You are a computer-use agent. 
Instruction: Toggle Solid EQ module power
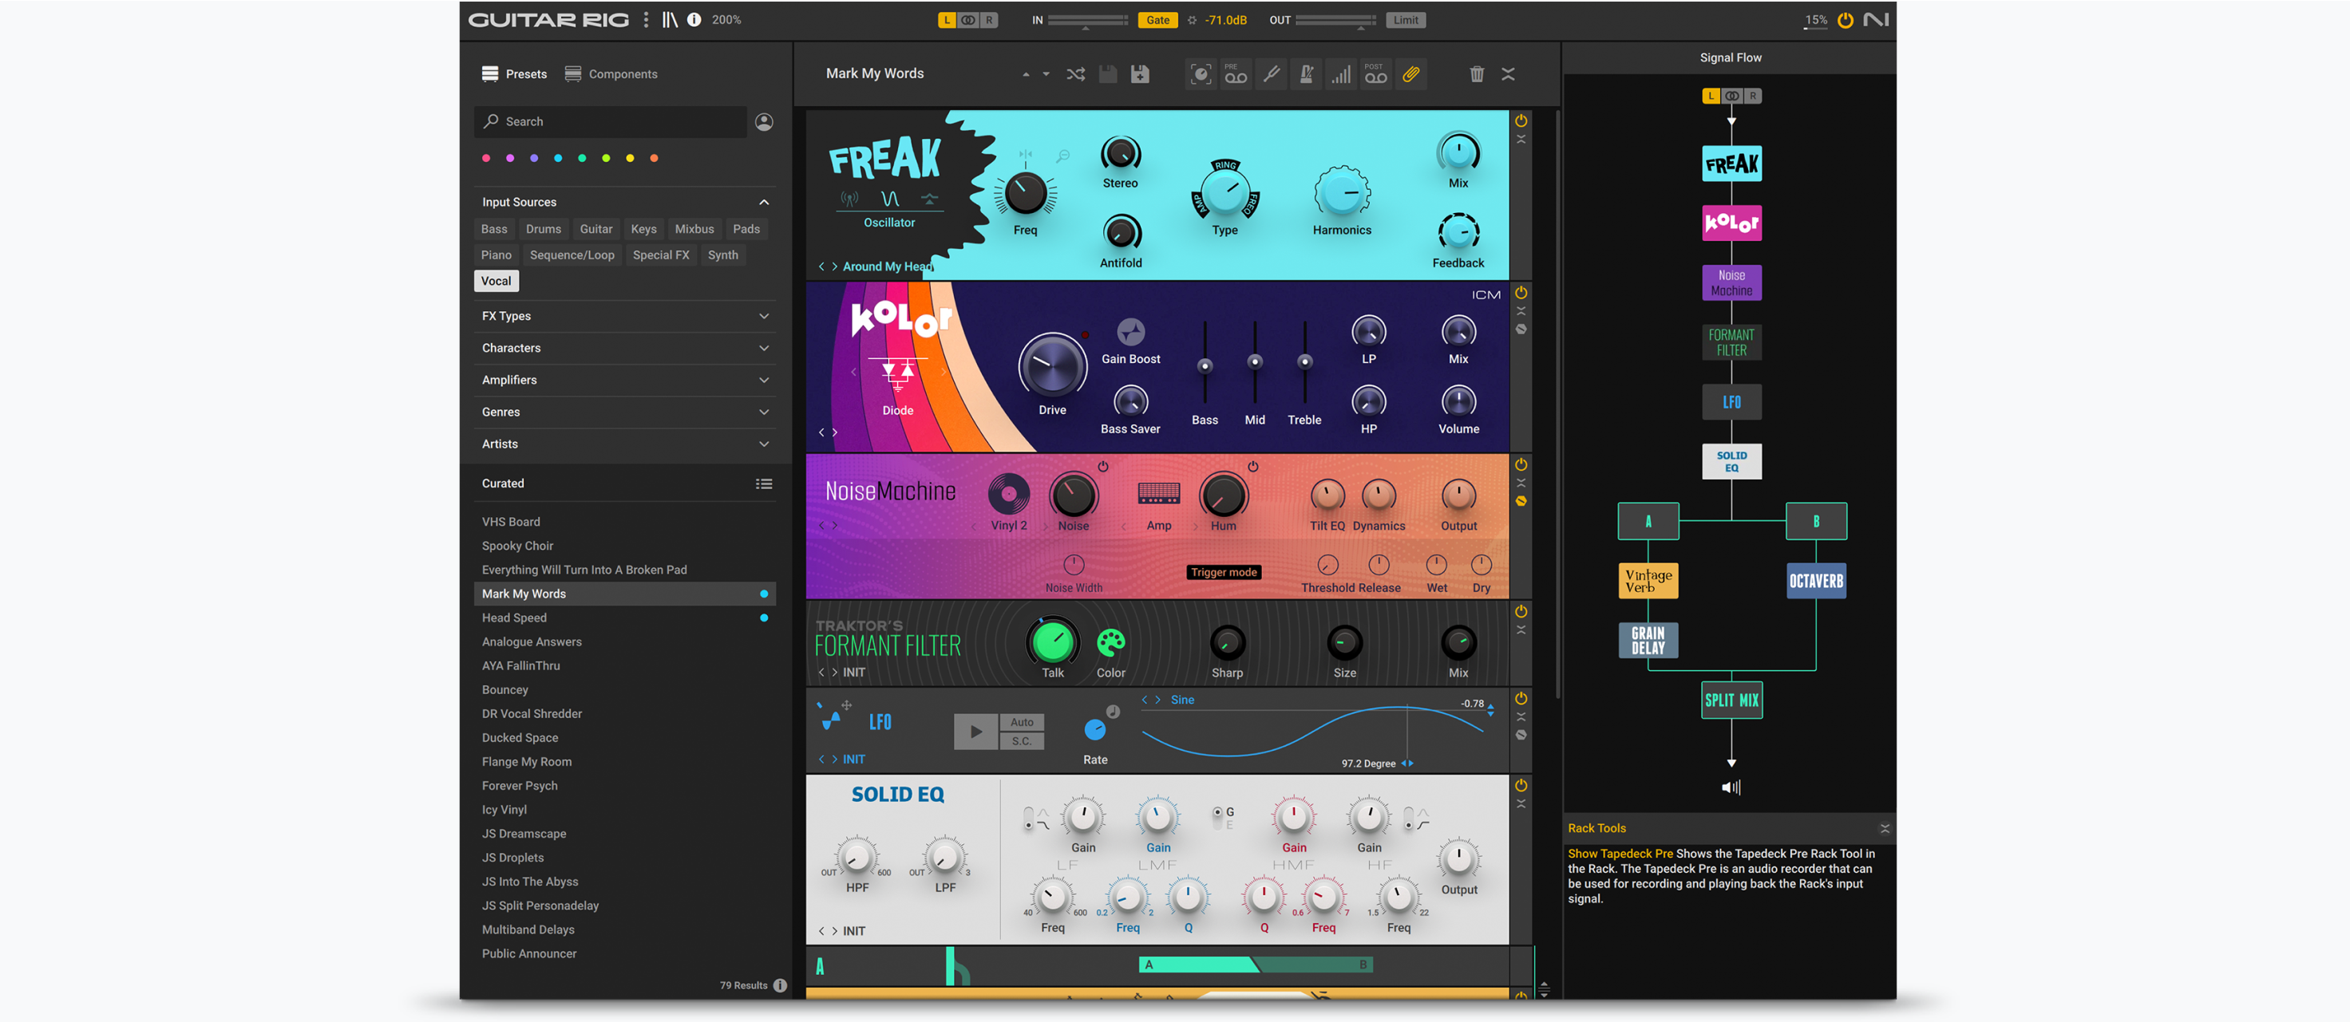[x=1521, y=785]
